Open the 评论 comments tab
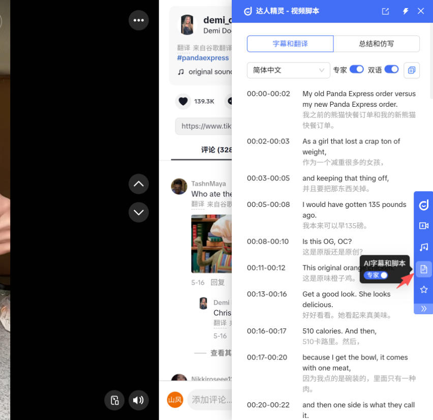The height and width of the screenshot is (420, 433). (216, 150)
